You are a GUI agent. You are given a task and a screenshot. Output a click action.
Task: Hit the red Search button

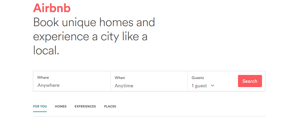click(x=250, y=81)
